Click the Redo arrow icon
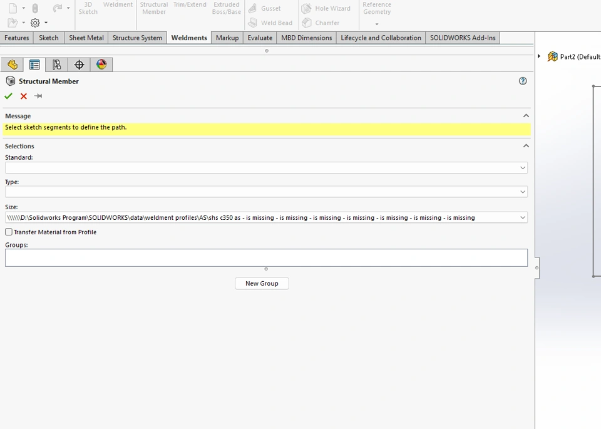 (58, 8)
